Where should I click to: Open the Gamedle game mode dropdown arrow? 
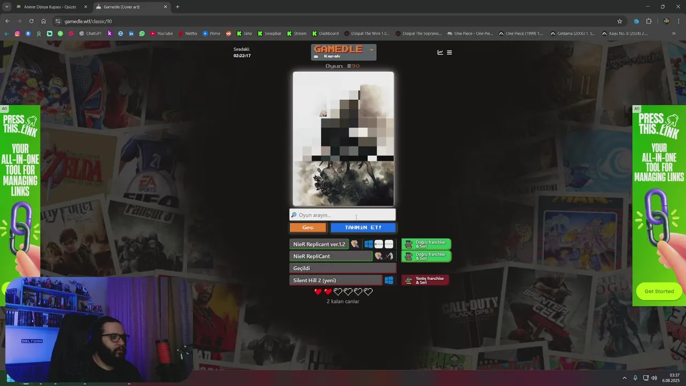pyautogui.click(x=371, y=50)
